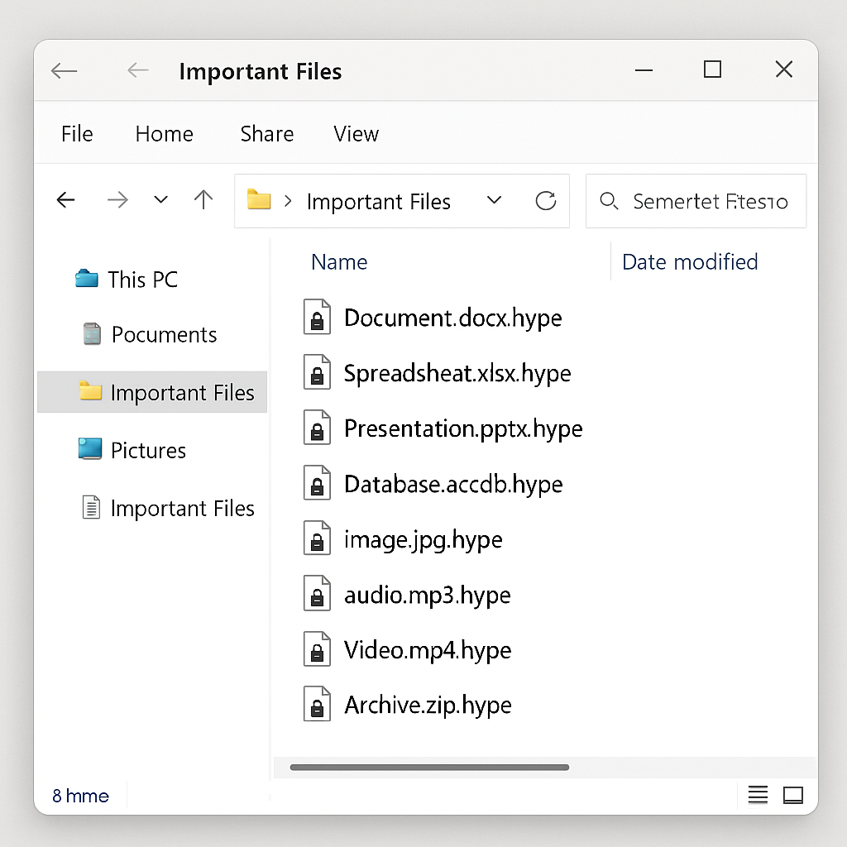Image resolution: width=847 pixels, height=847 pixels.
Task: Open the recent locations dropdown arrow
Action: click(161, 200)
